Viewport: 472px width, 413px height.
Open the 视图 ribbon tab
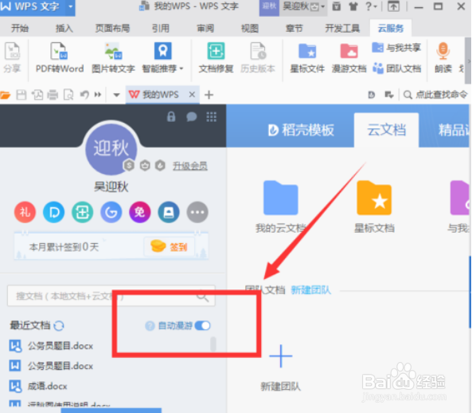click(250, 29)
